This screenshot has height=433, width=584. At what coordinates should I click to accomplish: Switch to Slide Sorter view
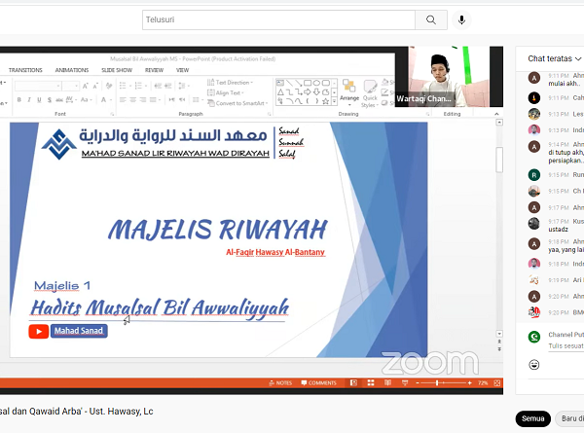click(x=371, y=382)
